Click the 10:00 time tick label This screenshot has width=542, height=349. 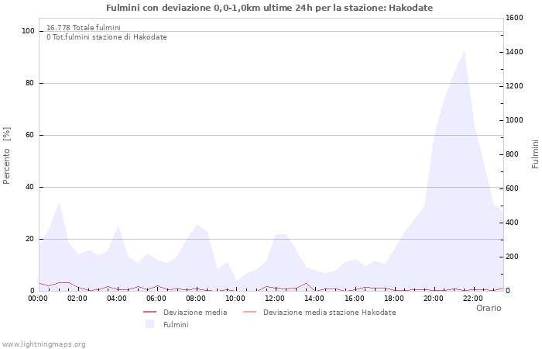235,298
